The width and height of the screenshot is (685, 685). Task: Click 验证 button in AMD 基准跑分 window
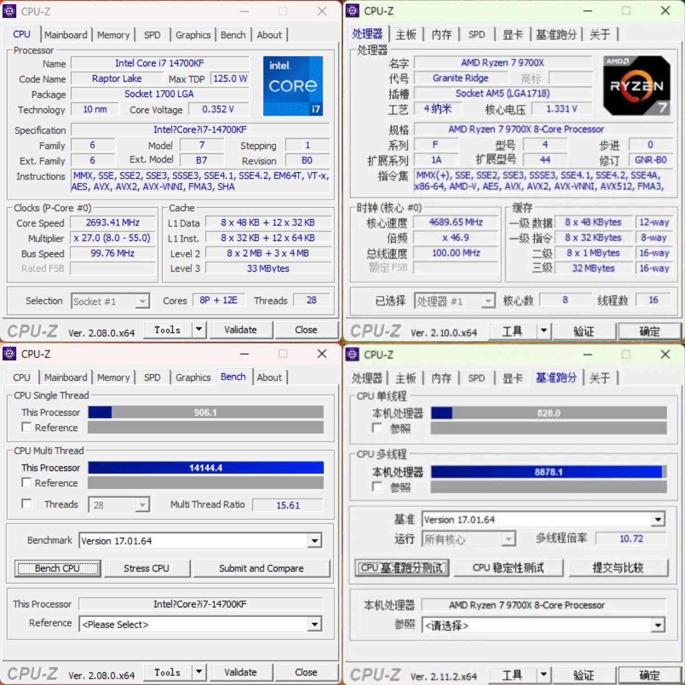(583, 675)
